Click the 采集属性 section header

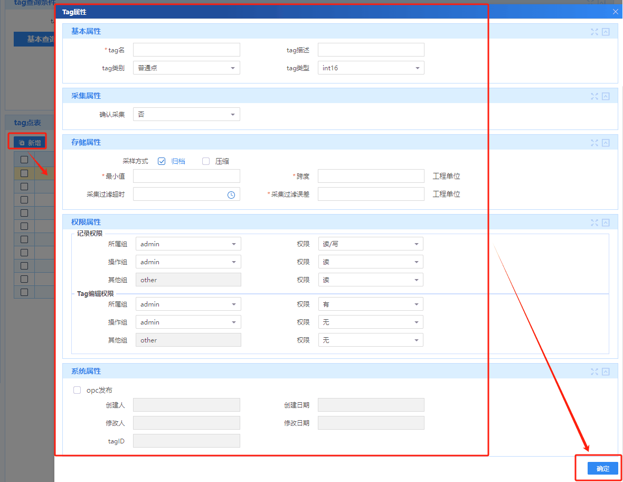(x=340, y=96)
